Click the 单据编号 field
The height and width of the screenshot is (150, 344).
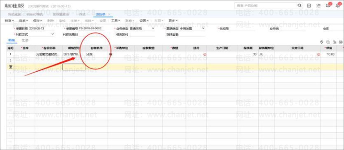point(92,29)
